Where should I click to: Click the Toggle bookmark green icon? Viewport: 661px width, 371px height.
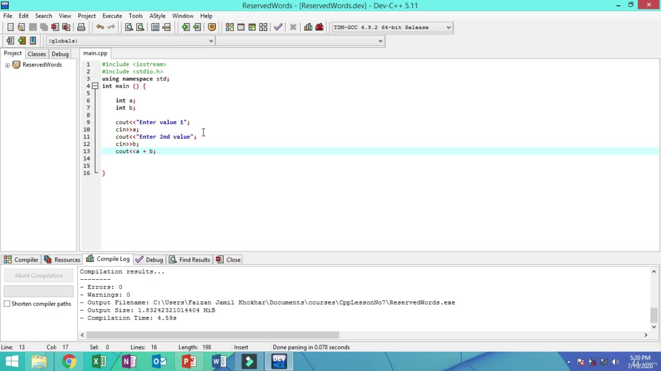(22, 41)
